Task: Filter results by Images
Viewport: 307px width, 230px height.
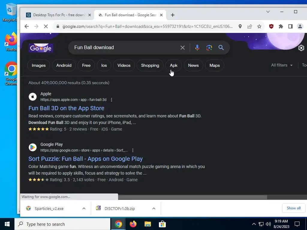Action: 39,65
